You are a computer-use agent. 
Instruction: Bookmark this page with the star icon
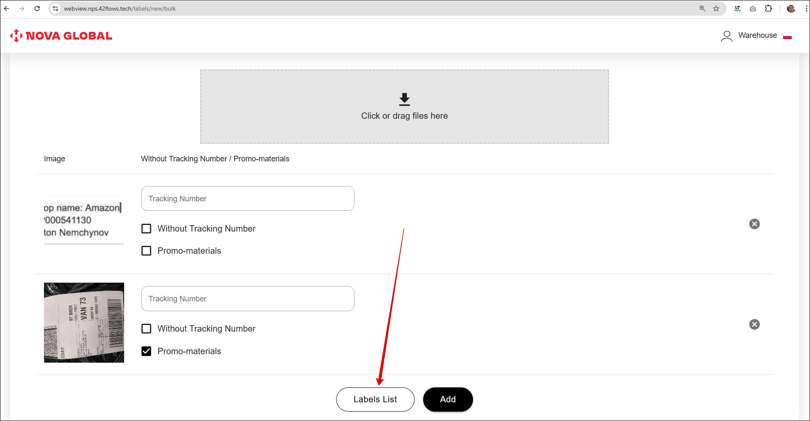pos(716,9)
